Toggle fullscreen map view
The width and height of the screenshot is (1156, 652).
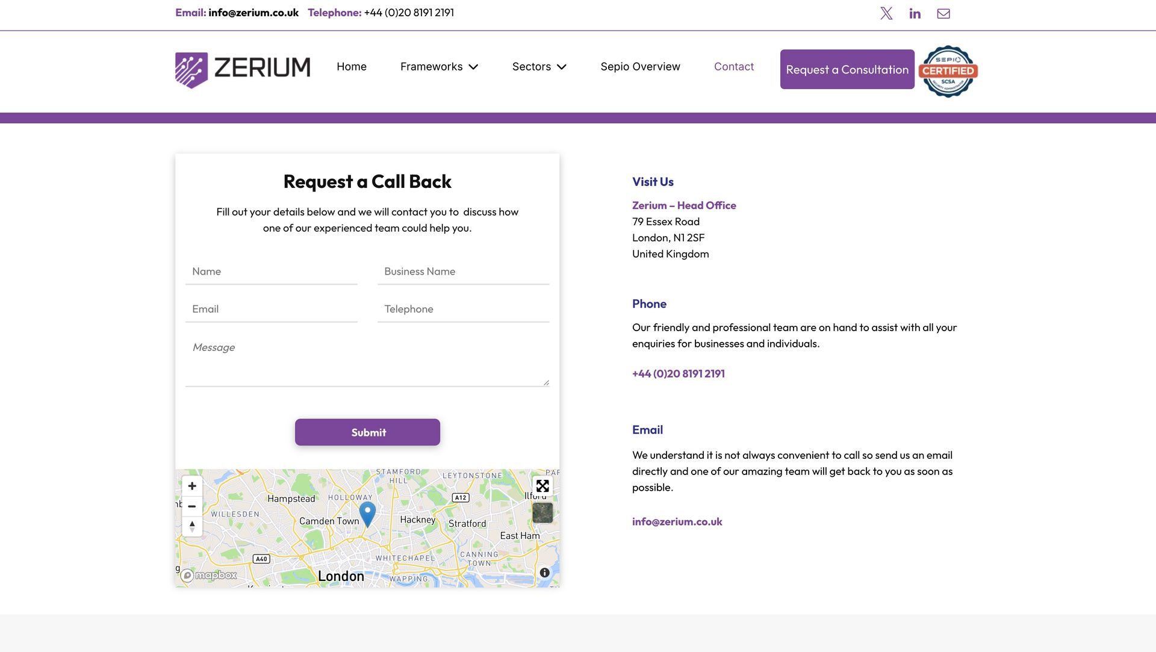(x=542, y=486)
